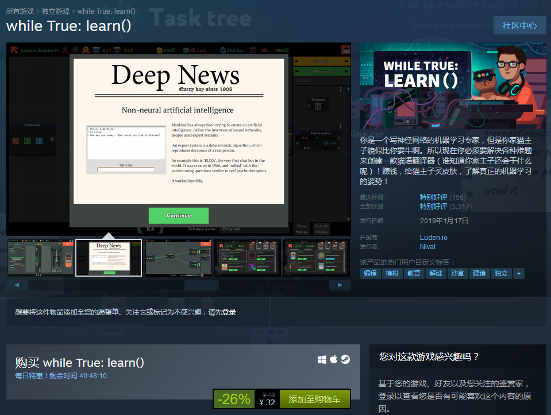
Task: Click the Release button in screenshot
Action: click(x=322, y=71)
